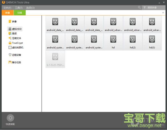This screenshot has height=130, width=167.
Task: Click the DAEMON Tools Ultra logo icon
Action: (3, 2)
